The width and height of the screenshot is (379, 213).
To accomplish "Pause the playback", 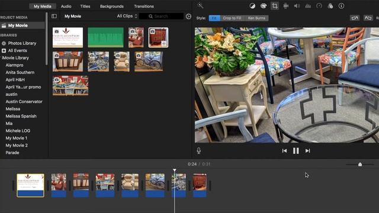I will pyautogui.click(x=296, y=151).
